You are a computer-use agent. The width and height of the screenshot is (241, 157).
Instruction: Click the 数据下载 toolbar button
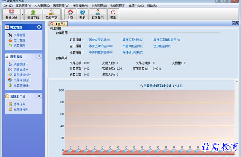coord(33,14)
